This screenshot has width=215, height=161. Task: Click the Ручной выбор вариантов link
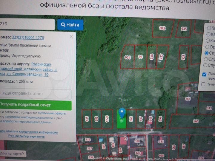coord(27,136)
